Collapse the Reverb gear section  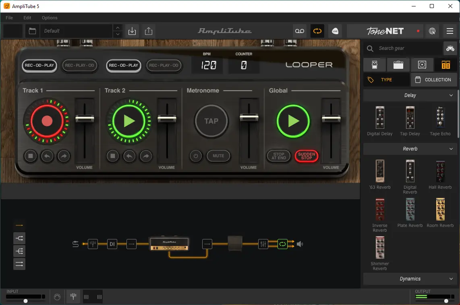pos(410,149)
